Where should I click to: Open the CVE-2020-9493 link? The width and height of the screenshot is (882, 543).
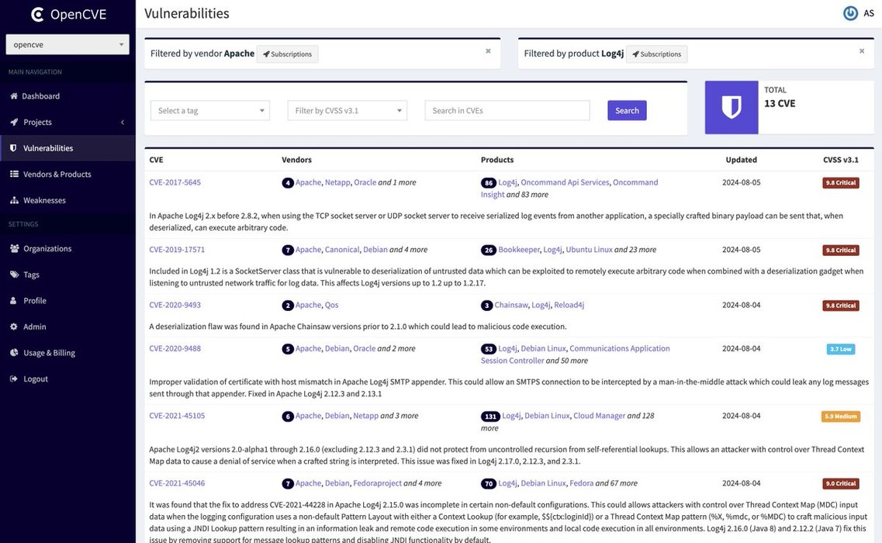[x=175, y=305]
